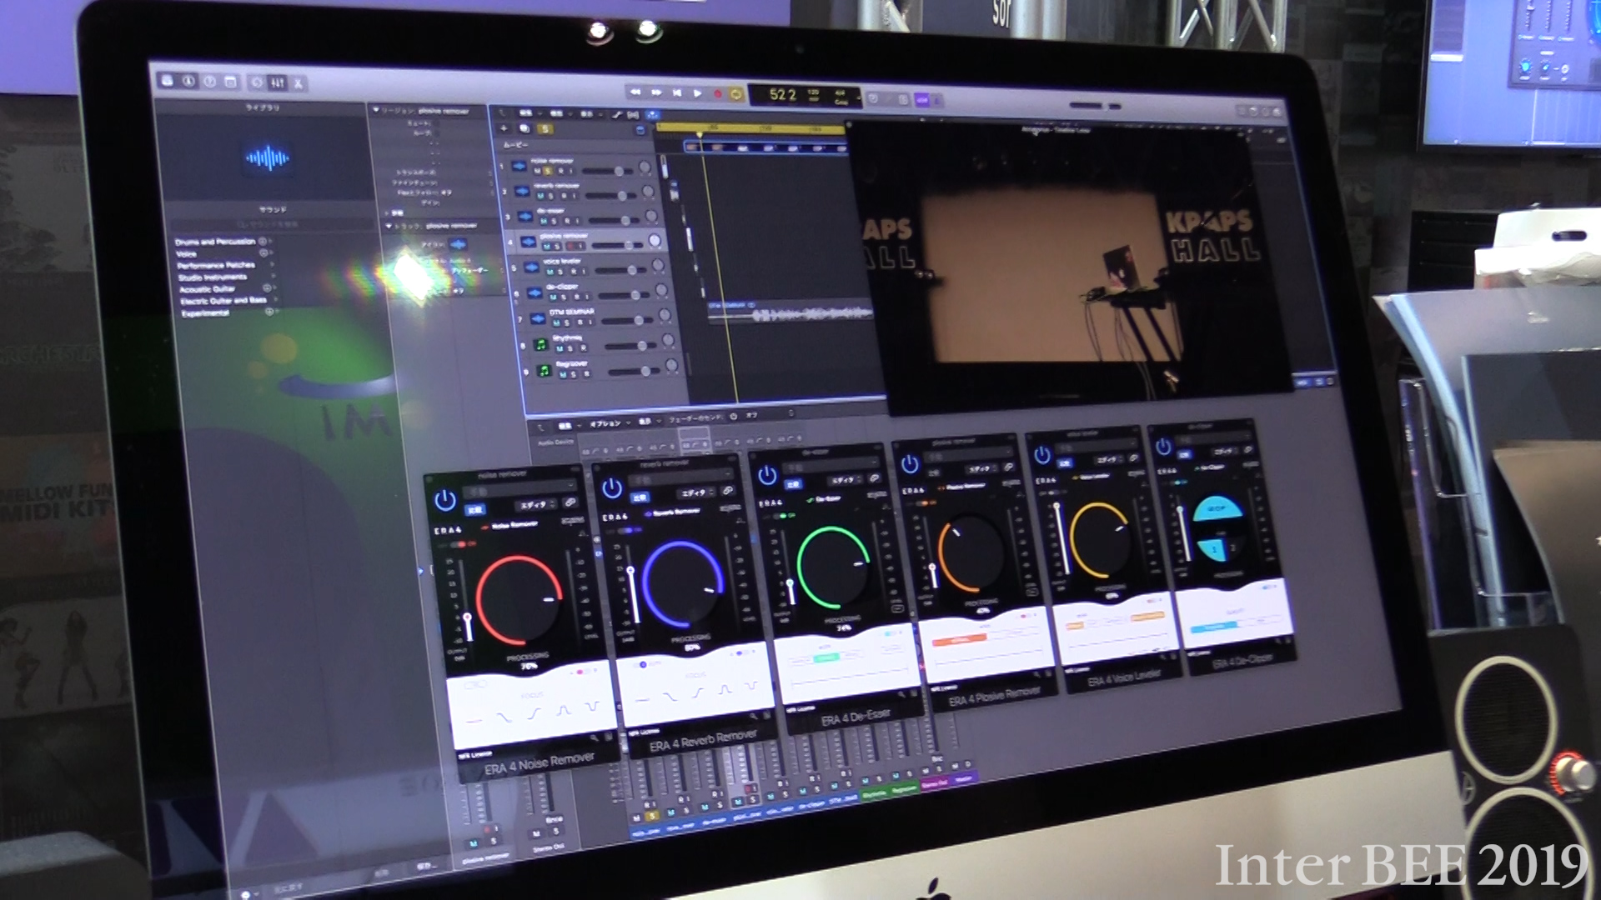Mute the noise remover track
The image size is (1601, 900).
pyautogui.click(x=538, y=170)
